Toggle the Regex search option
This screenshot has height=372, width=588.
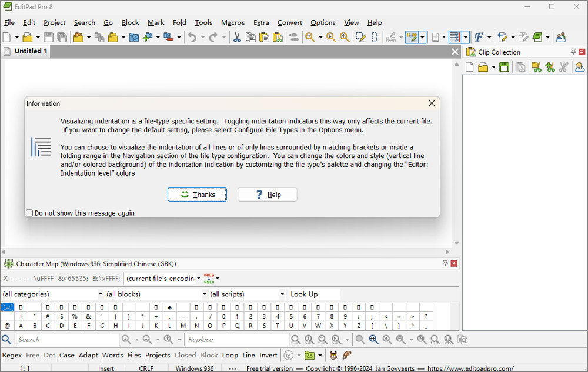(x=12, y=355)
